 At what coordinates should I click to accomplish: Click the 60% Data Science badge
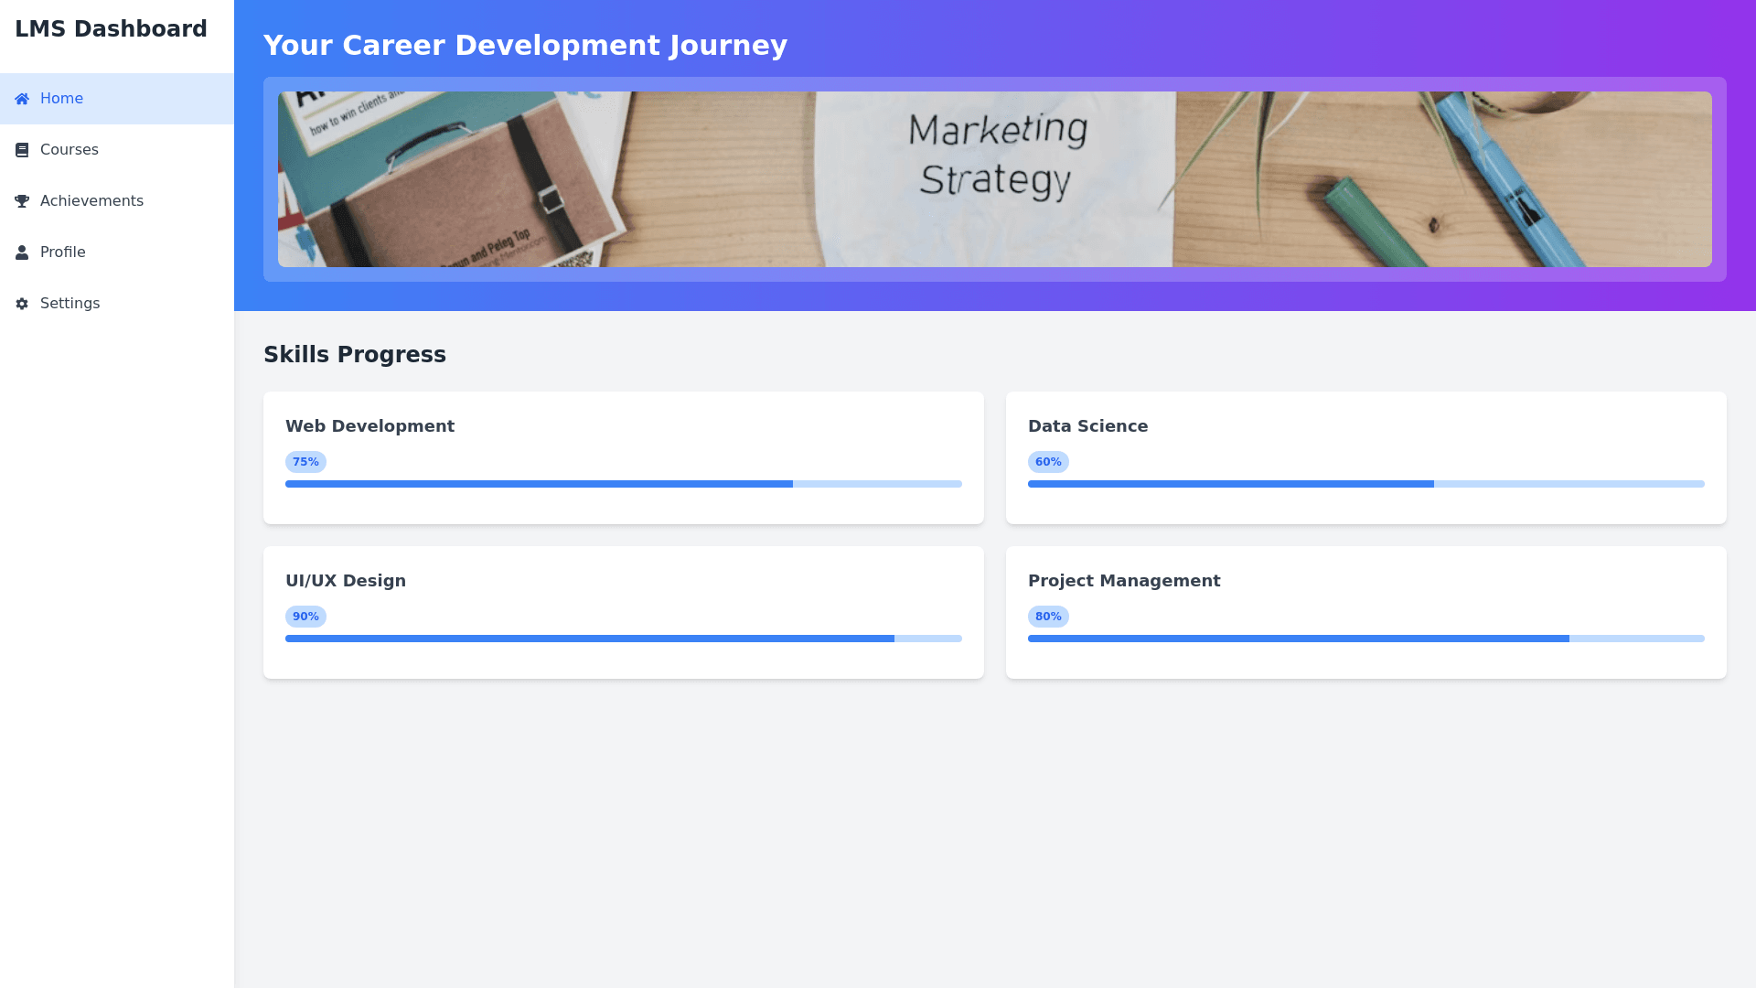(1048, 462)
